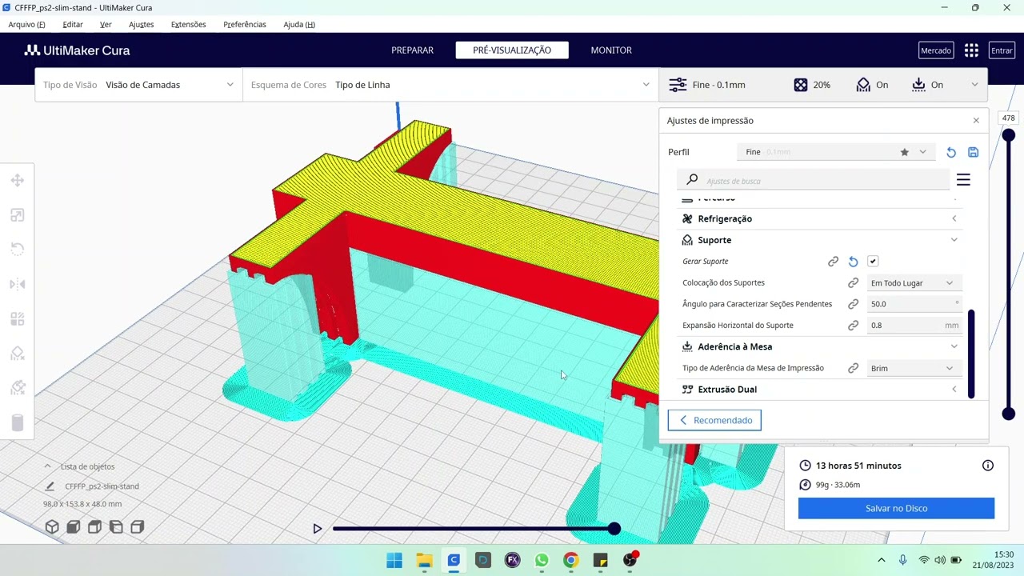Click the top handle of layer slider
The height and width of the screenshot is (576, 1024).
pyautogui.click(x=1009, y=136)
